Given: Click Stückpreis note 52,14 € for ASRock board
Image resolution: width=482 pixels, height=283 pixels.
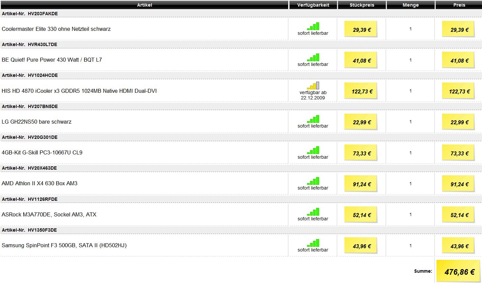Looking at the screenshot, I should point(361,214).
